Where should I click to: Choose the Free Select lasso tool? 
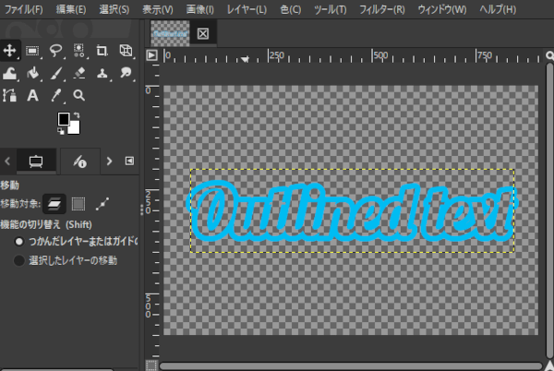[x=56, y=50]
